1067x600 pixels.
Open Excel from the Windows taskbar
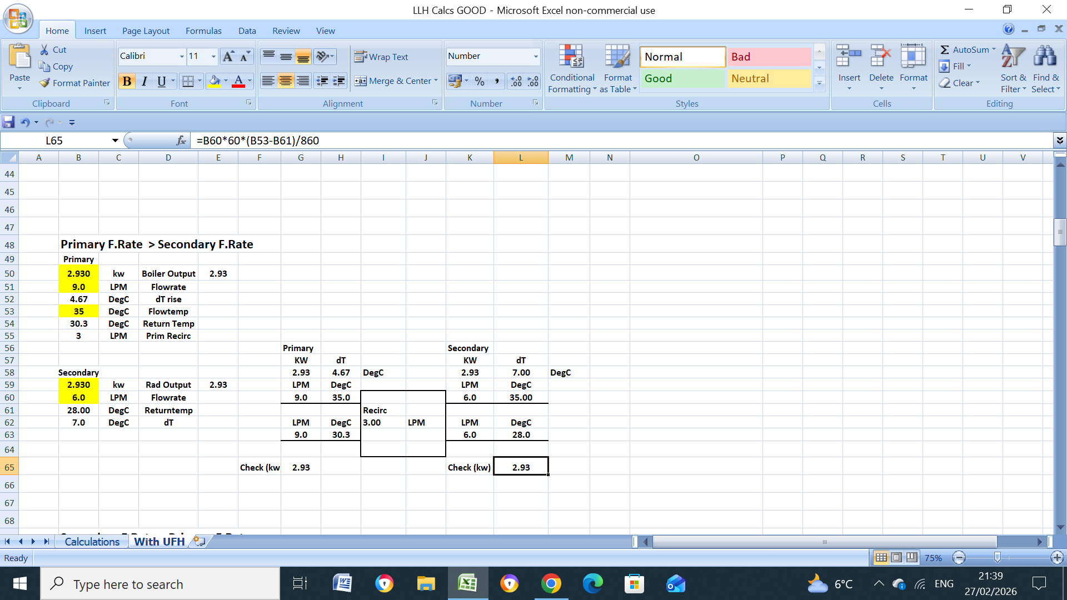click(x=467, y=584)
